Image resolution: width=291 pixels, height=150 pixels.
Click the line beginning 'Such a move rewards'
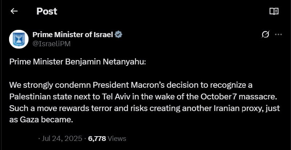(x=144, y=108)
